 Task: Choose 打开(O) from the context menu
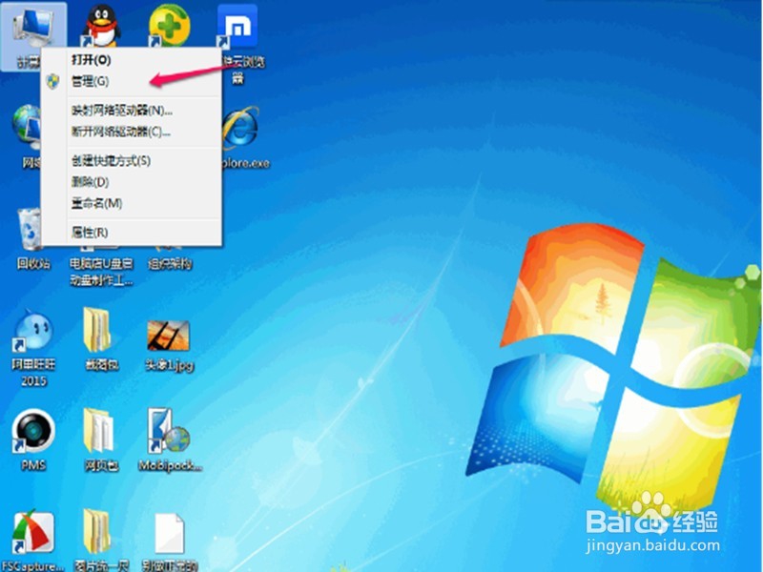tap(132, 60)
